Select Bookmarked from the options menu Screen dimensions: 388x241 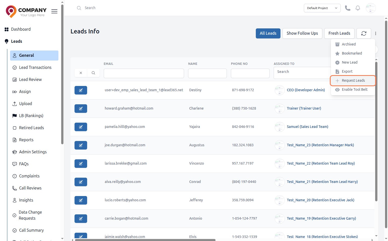[x=353, y=53]
